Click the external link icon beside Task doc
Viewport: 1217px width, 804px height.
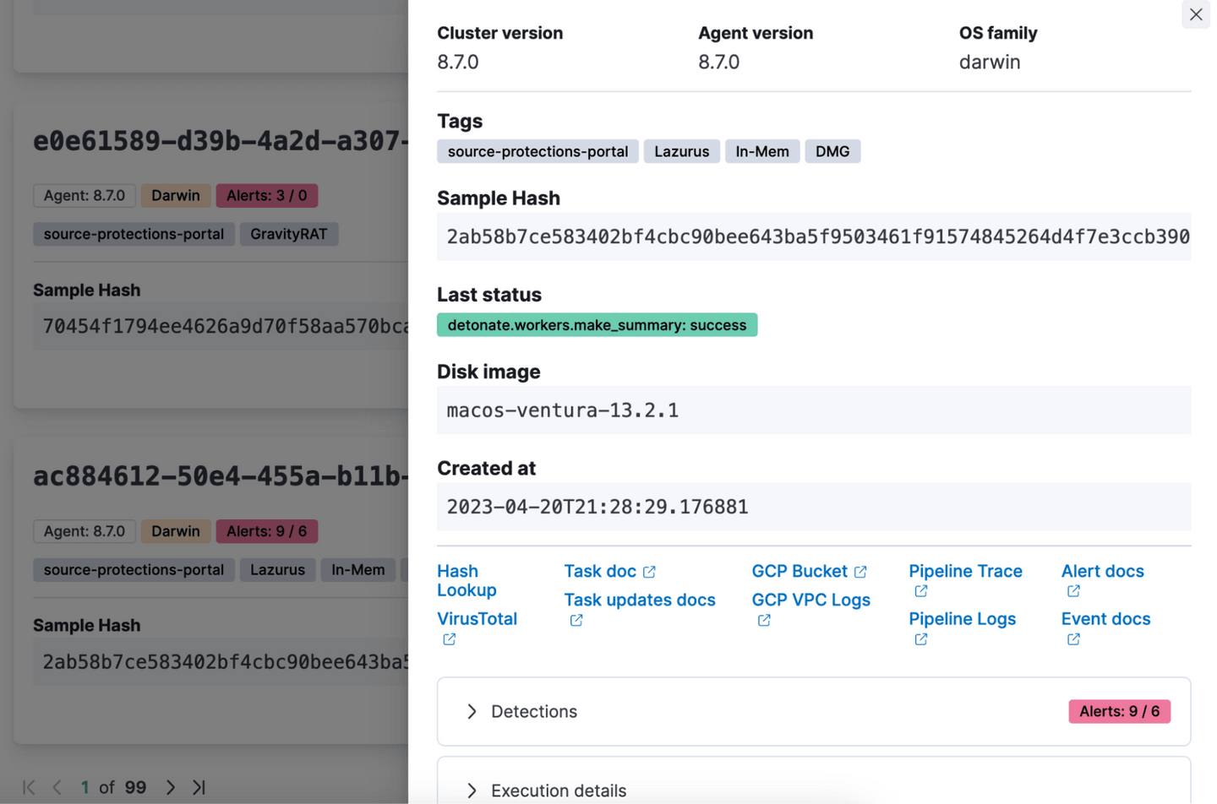pos(649,572)
